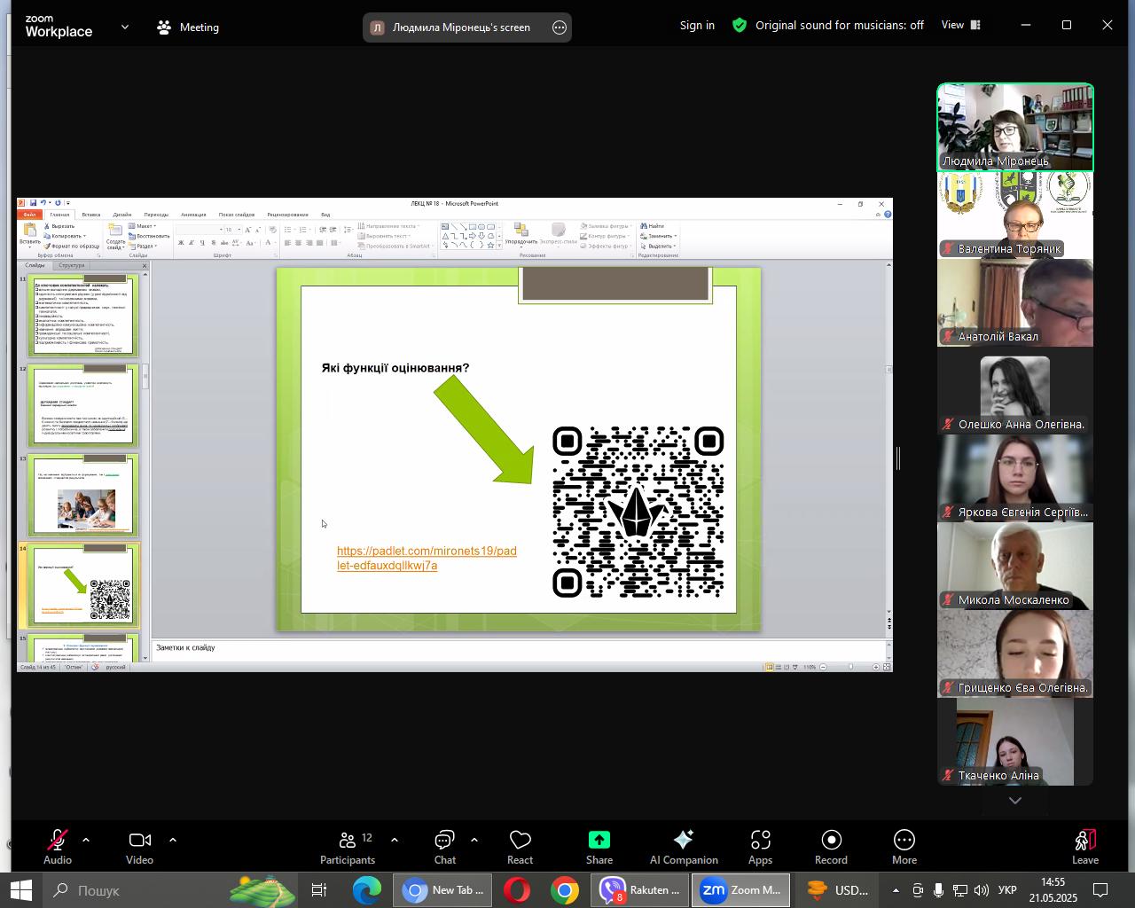Switch to the Structure (Структура) pane tab
The width and height of the screenshot is (1135, 908).
point(72,265)
